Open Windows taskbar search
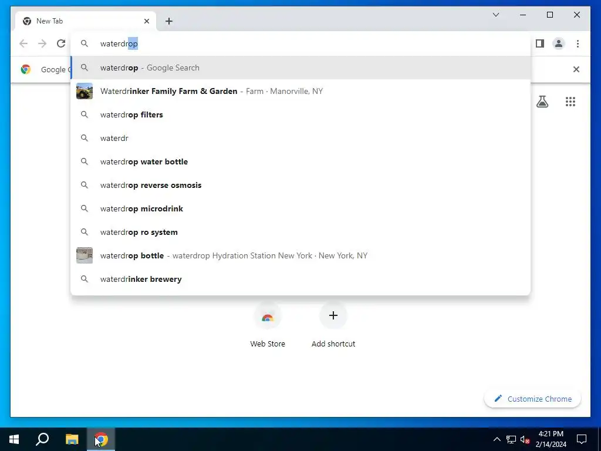This screenshot has height=451, width=601. [x=42, y=439]
